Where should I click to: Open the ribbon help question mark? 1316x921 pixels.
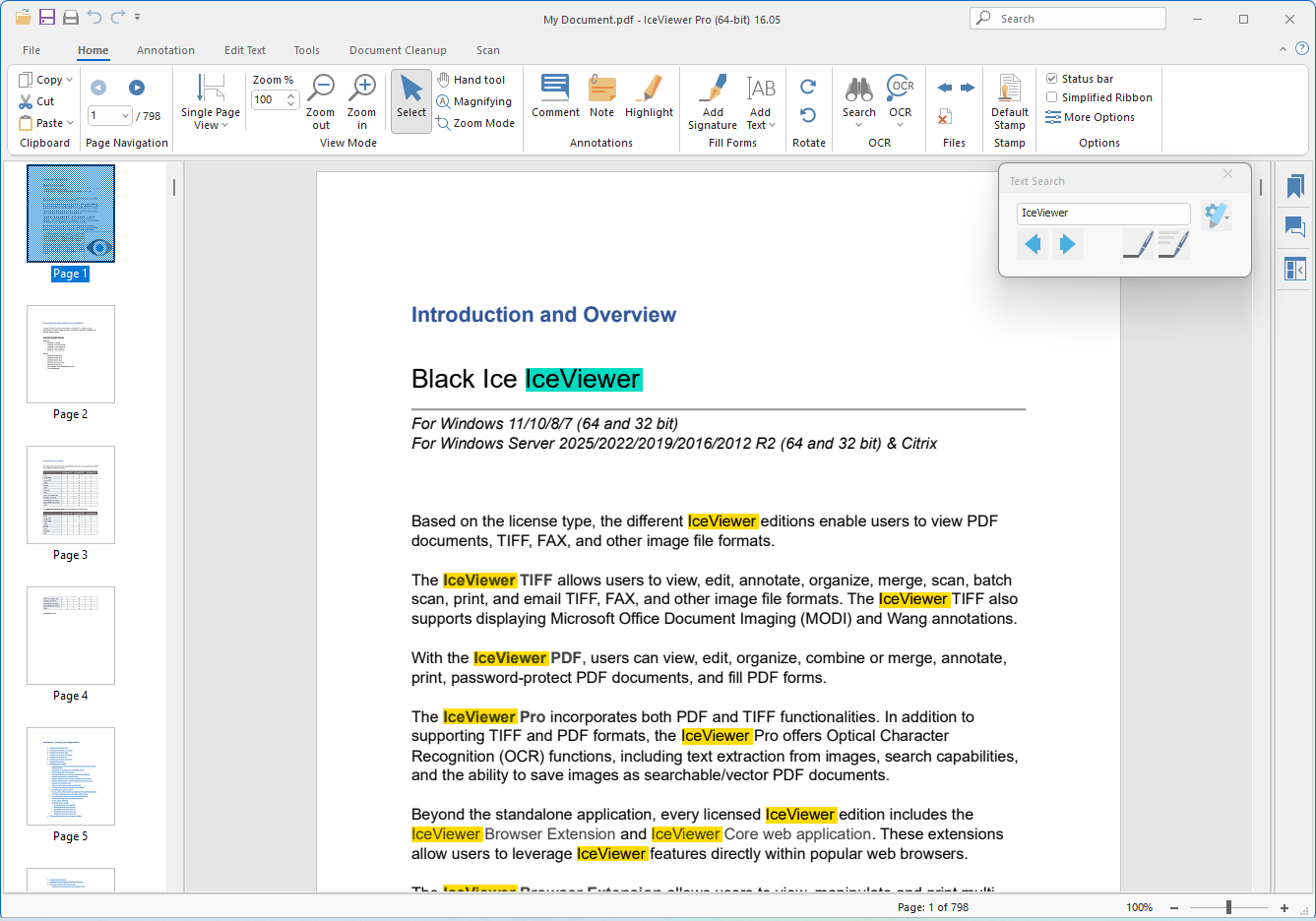tap(1302, 48)
